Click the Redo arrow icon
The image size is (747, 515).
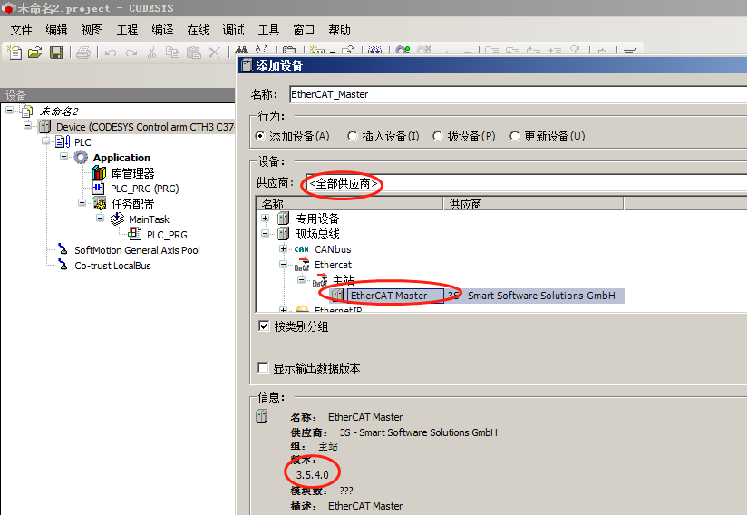click(131, 53)
